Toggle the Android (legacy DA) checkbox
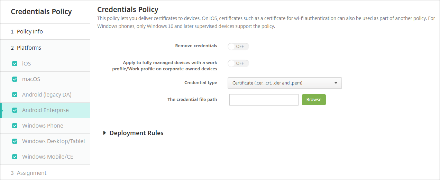Image resolution: width=440 pixels, height=180 pixels. coord(15,95)
